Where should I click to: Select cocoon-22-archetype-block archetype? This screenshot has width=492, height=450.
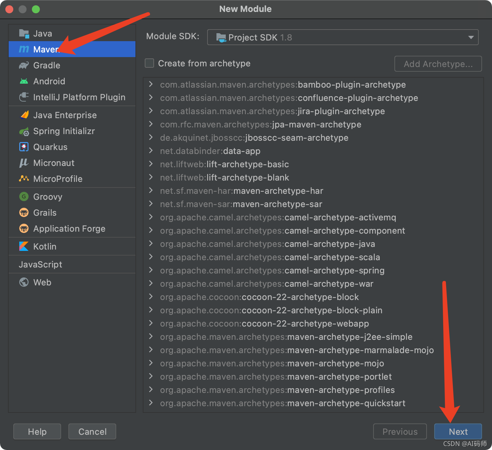[259, 297]
